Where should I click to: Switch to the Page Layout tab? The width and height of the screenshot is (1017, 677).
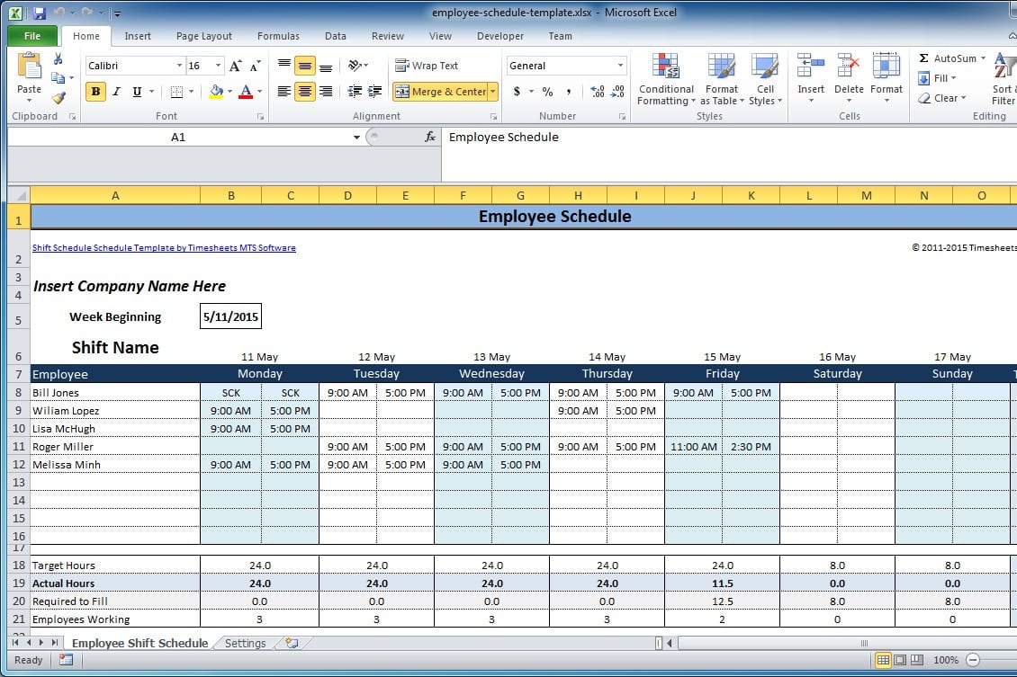pos(203,36)
